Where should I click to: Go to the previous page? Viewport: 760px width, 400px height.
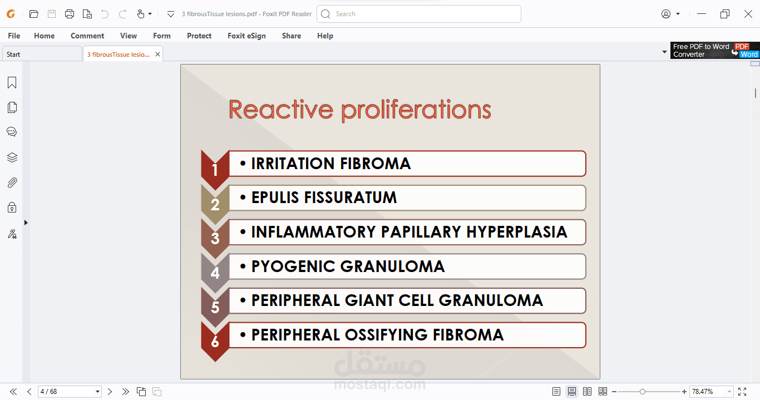[x=29, y=392]
